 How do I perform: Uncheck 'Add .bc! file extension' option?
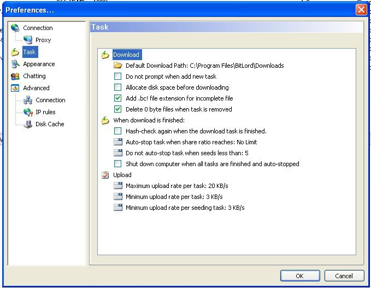pos(117,98)
